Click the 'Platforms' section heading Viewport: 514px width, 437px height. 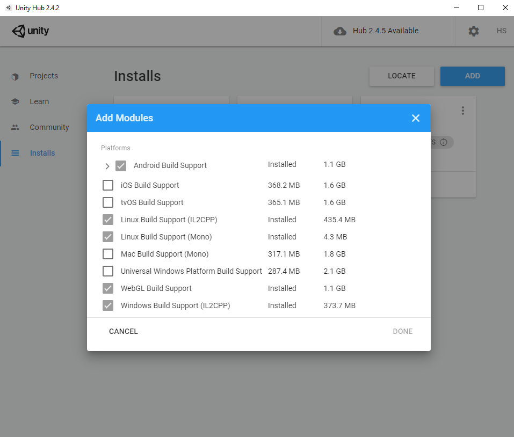(x=115, y=148)
